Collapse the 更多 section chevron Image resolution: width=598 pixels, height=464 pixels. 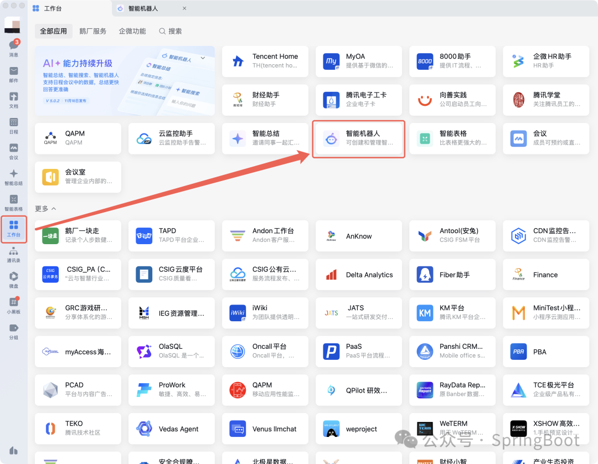[54, 209]
